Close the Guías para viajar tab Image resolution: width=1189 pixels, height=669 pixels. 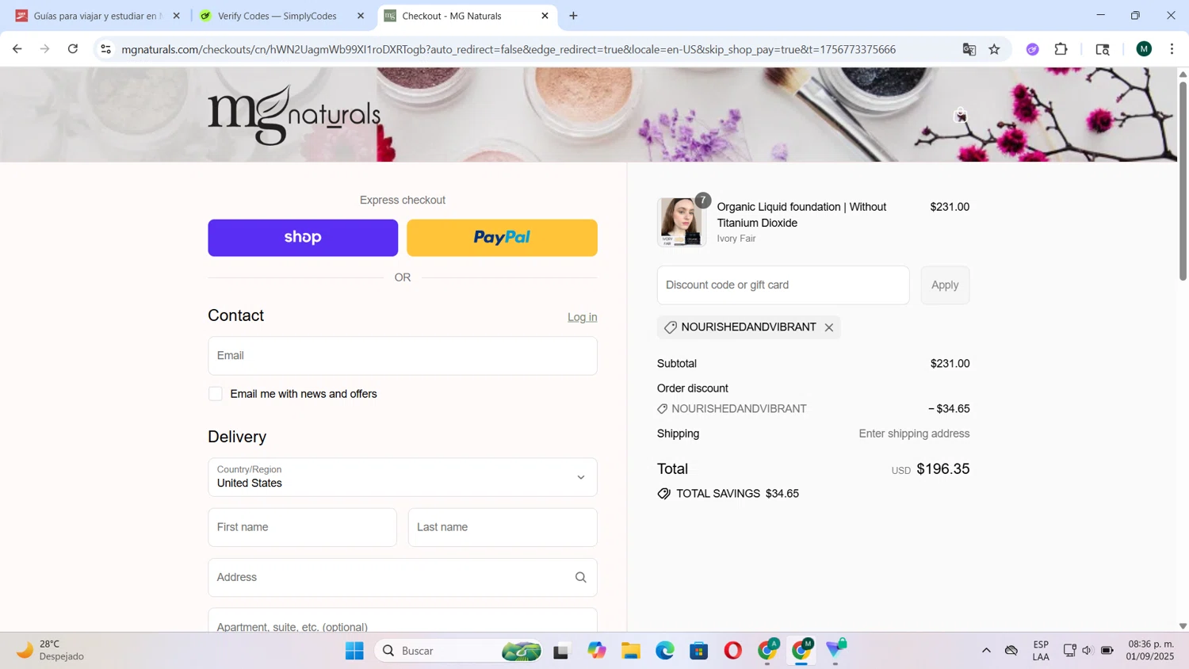pyautogui.click(x=176, y=16)
